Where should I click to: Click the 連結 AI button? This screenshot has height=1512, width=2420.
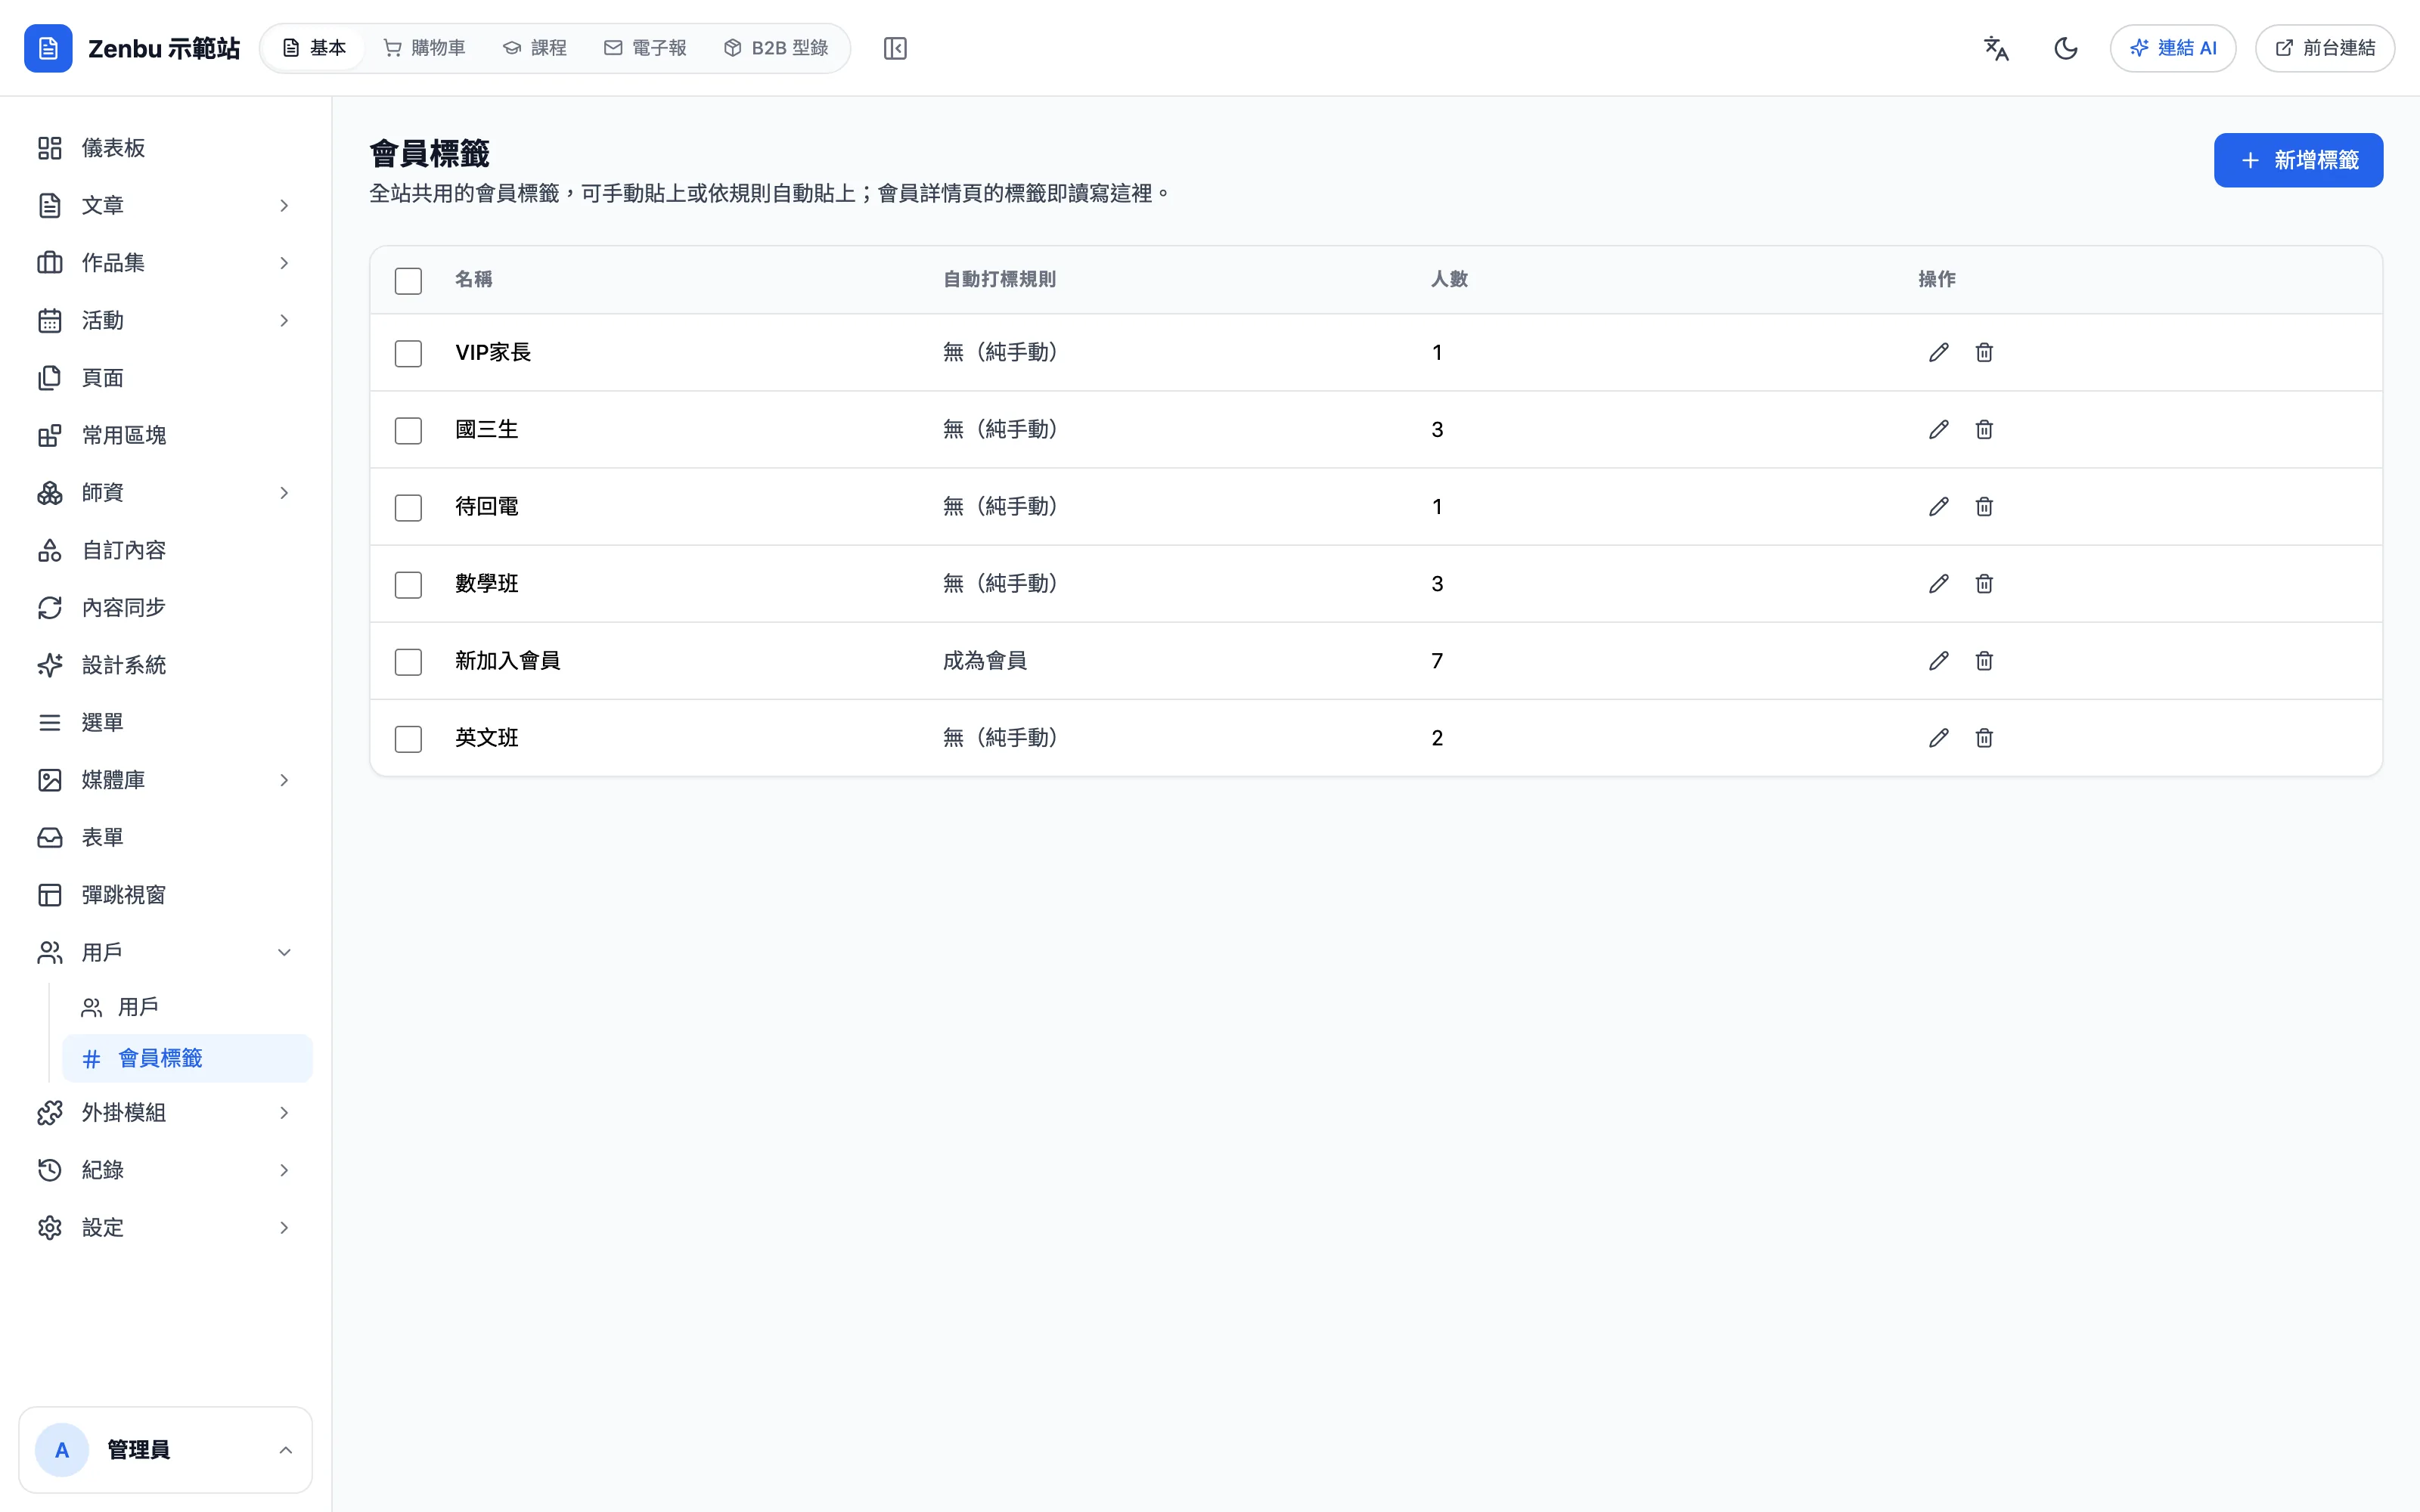tap(2173, 48)
